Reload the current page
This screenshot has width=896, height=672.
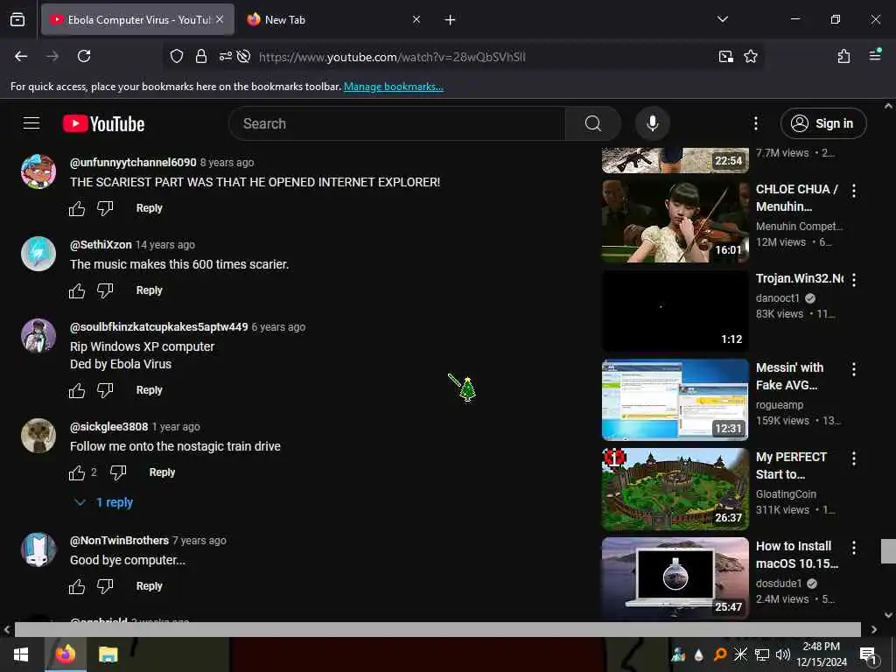(84, 56)
